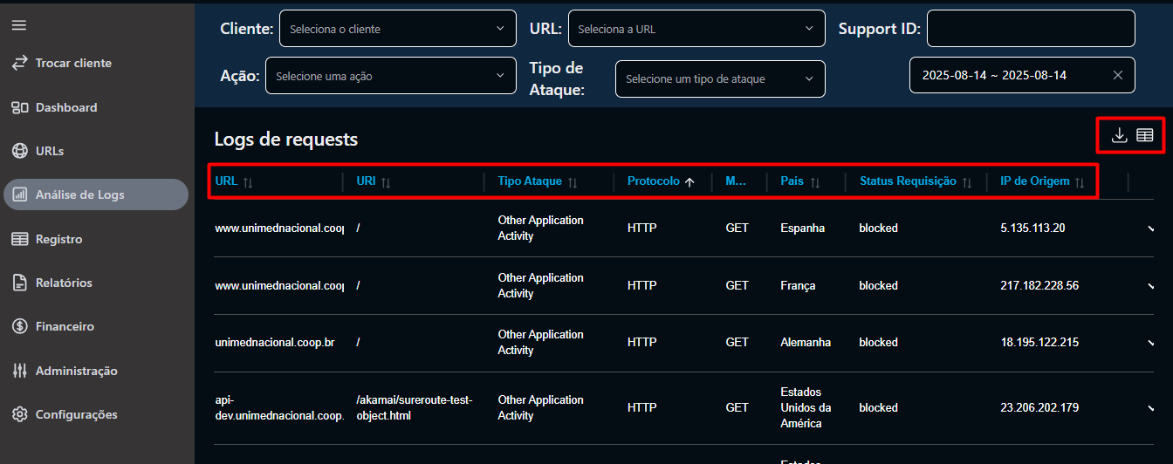Expand the URL selection dropdown
The image size is (1173, 464).
click(x=696, y=29)
